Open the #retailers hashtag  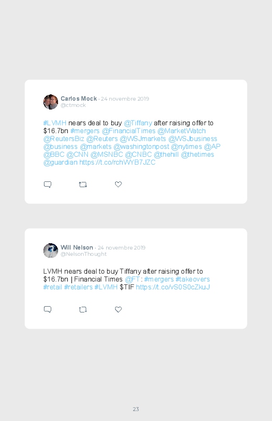[x=78, y=287]
